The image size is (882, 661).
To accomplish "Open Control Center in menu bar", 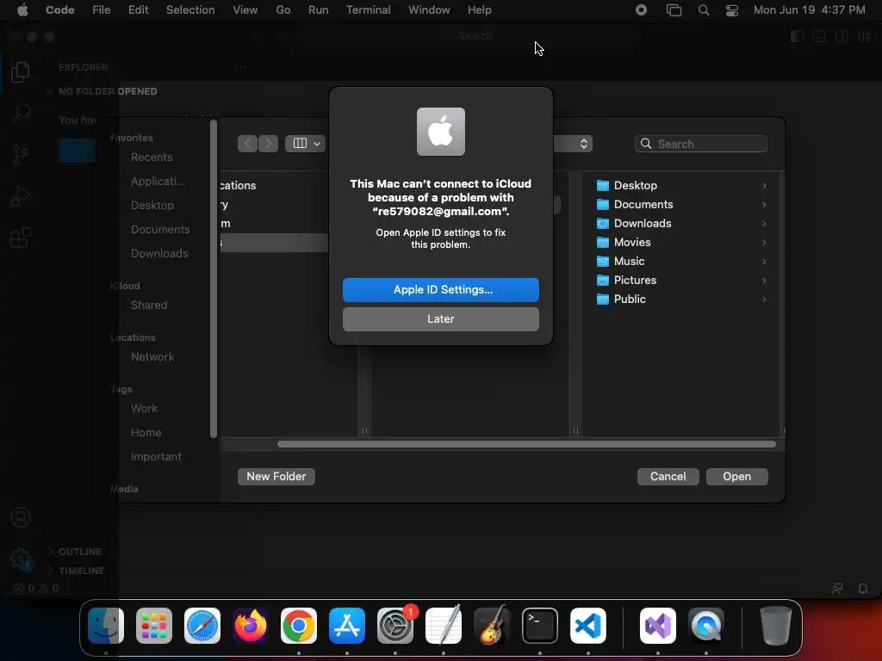I will tap(731, 10).
